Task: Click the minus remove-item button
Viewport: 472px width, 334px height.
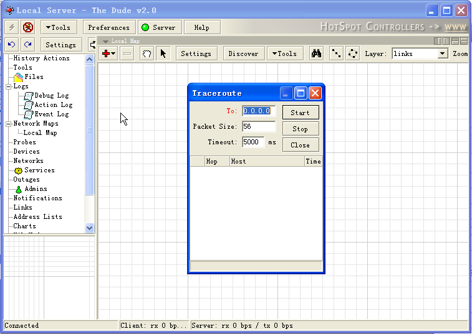Action: coord(127,53)
